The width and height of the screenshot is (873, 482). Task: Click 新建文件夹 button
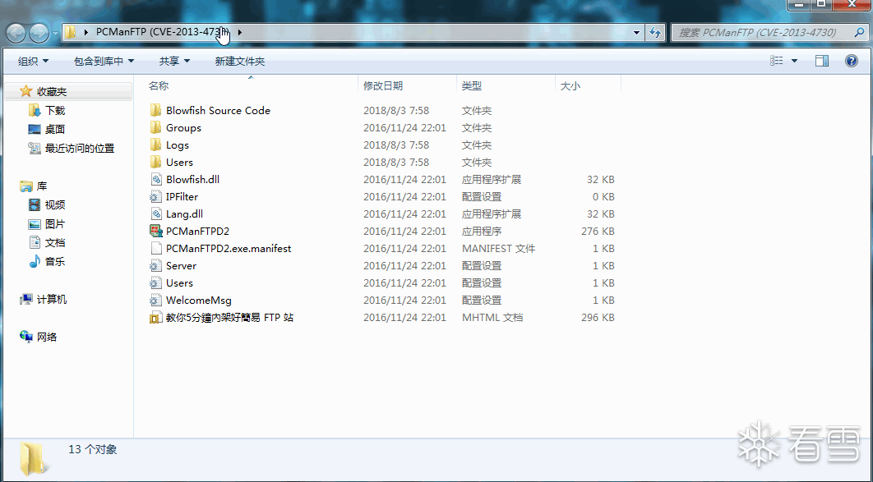coord(239,61)
